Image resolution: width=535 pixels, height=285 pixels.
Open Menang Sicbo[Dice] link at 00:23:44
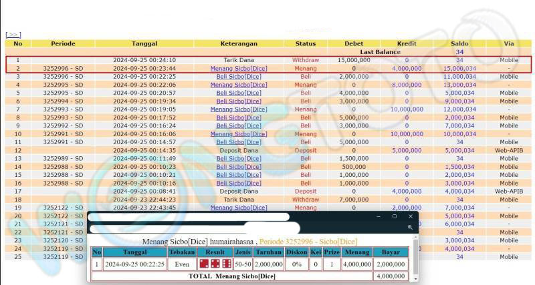click(239, 68)
